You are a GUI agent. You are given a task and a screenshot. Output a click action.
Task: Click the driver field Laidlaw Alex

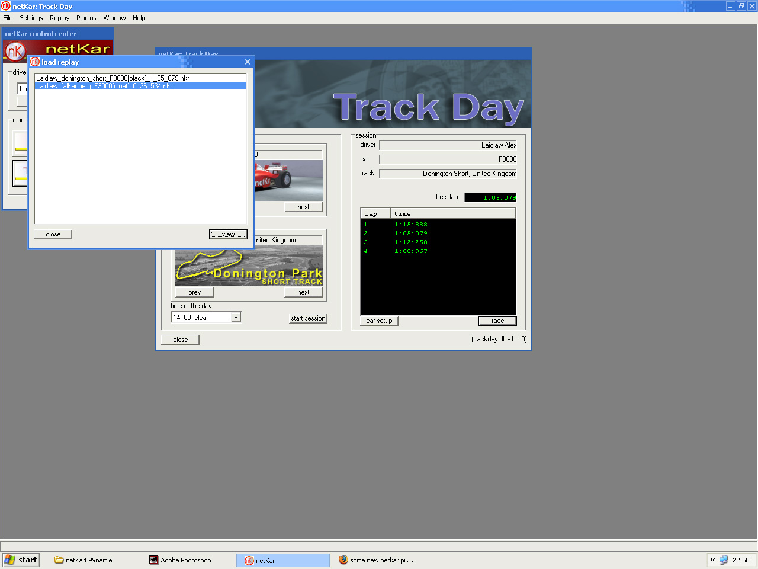[448, 145]
